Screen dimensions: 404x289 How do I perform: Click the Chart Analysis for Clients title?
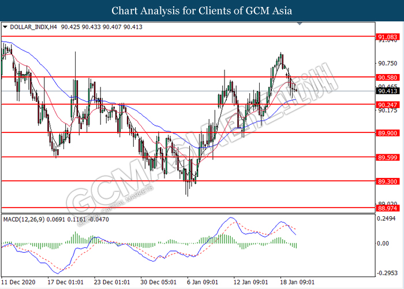201,10
